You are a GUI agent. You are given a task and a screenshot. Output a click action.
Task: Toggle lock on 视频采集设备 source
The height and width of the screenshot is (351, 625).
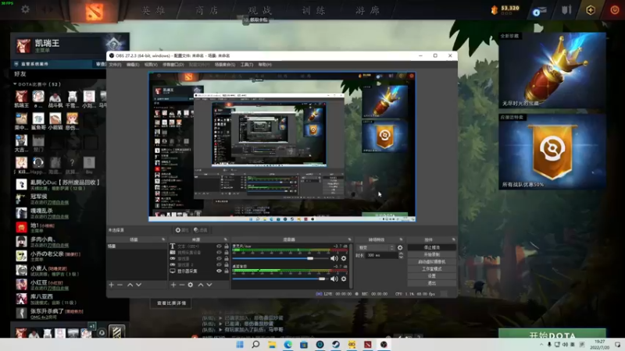[x=227, y=252]
